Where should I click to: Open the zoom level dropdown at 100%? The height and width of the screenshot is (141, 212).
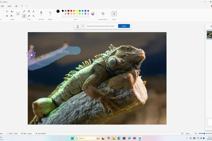pyautogui.click(x=189, y=133)
